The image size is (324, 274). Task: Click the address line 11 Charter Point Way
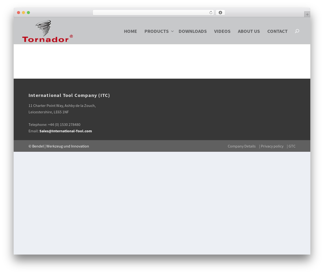click(x=62, y=106)
